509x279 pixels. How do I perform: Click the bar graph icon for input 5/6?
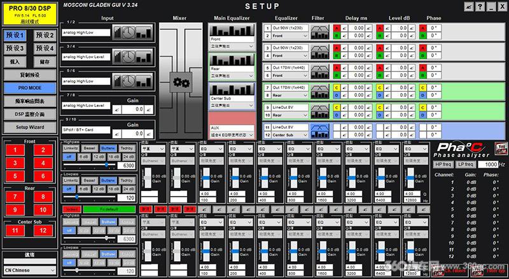144,81
